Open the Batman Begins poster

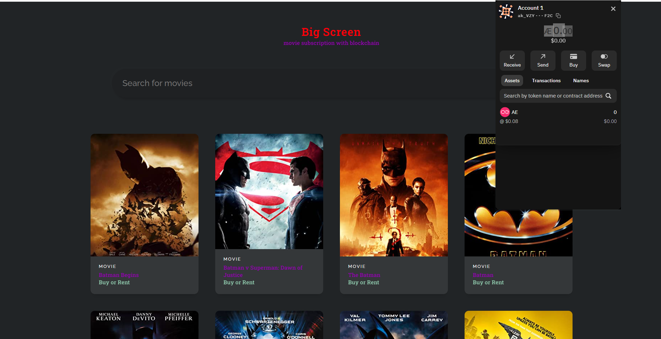(145, 195)
